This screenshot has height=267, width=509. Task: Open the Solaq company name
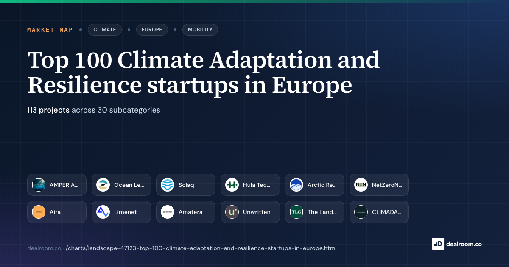click(x=186, y=185)
